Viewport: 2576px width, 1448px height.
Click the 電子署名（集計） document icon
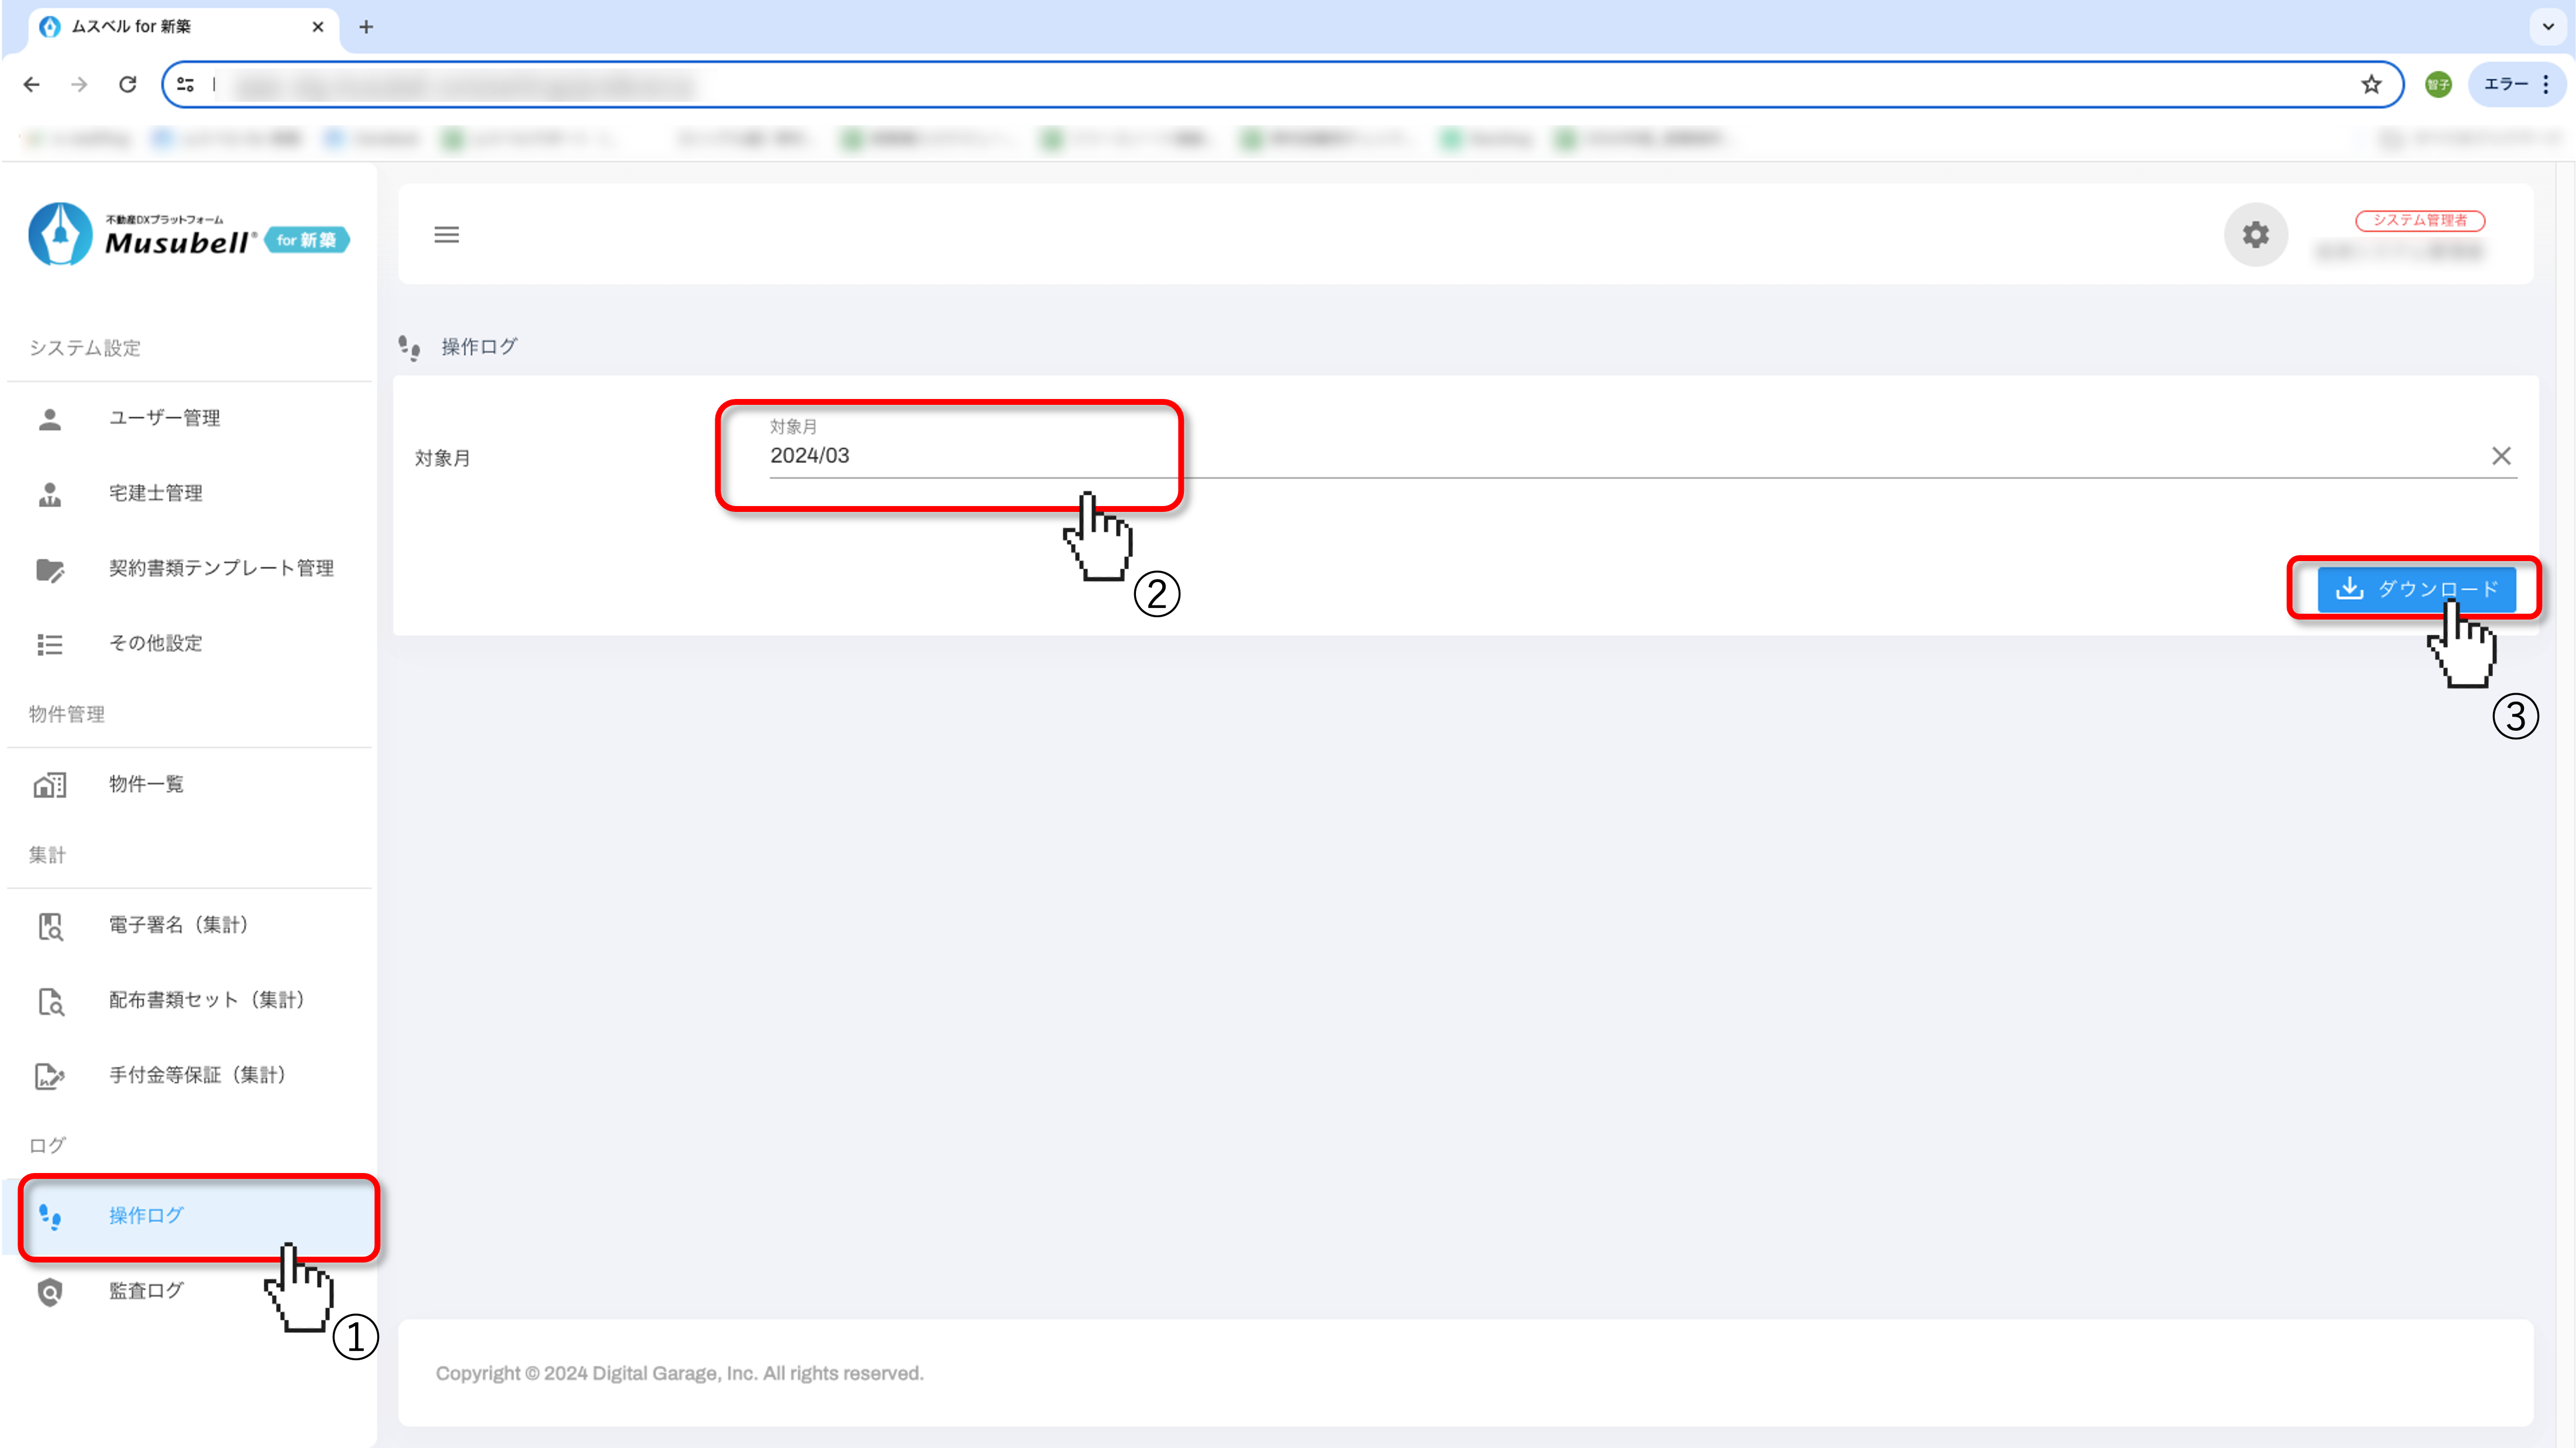click(x=50, y=926)
